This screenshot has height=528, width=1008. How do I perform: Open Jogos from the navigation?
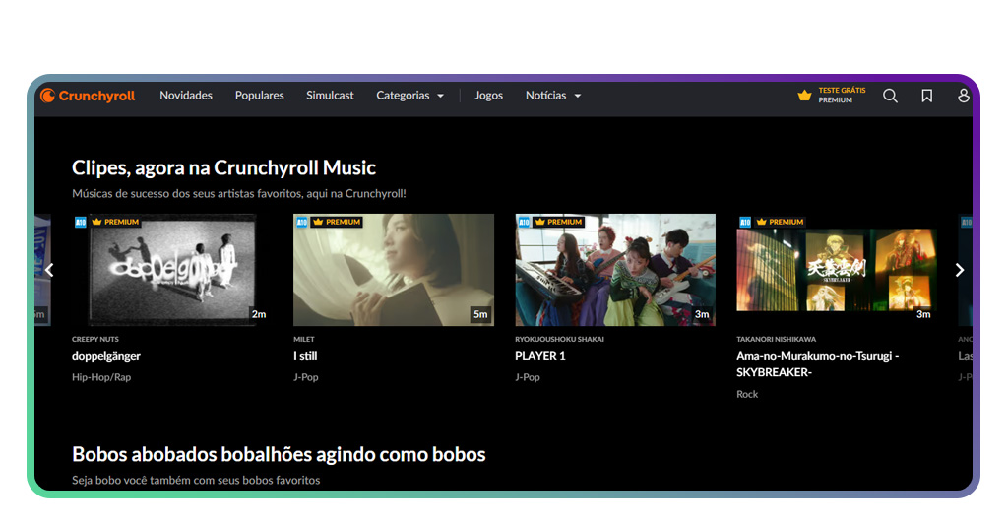pyautogui.click(x=488, y=96)
